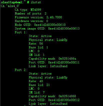Image resolution: width=103 pixels, height=106 pixels.
Task: Click the SM lid 7 line
Action: tap(37, 92)
